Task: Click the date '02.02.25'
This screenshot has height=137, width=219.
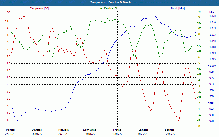Action: tap(170, 134)
